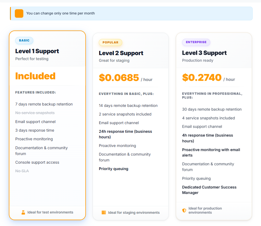Choose the Level 2 Support plan title

[121, 53]
